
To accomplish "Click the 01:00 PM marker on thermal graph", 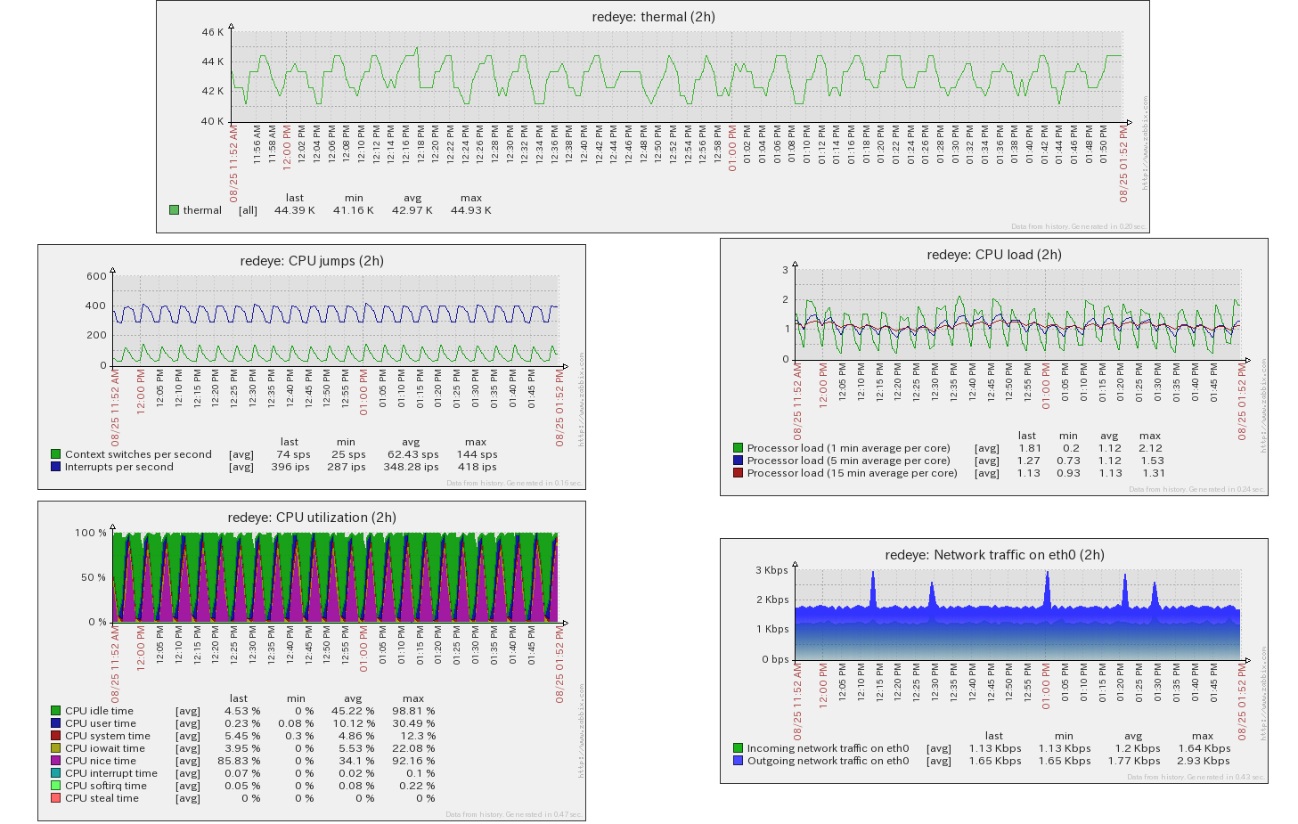I will (733, 149).
